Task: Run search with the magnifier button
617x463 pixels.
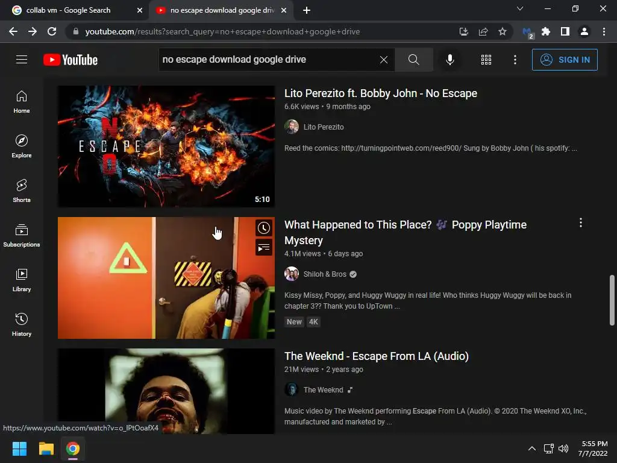Action: [413, 60]
